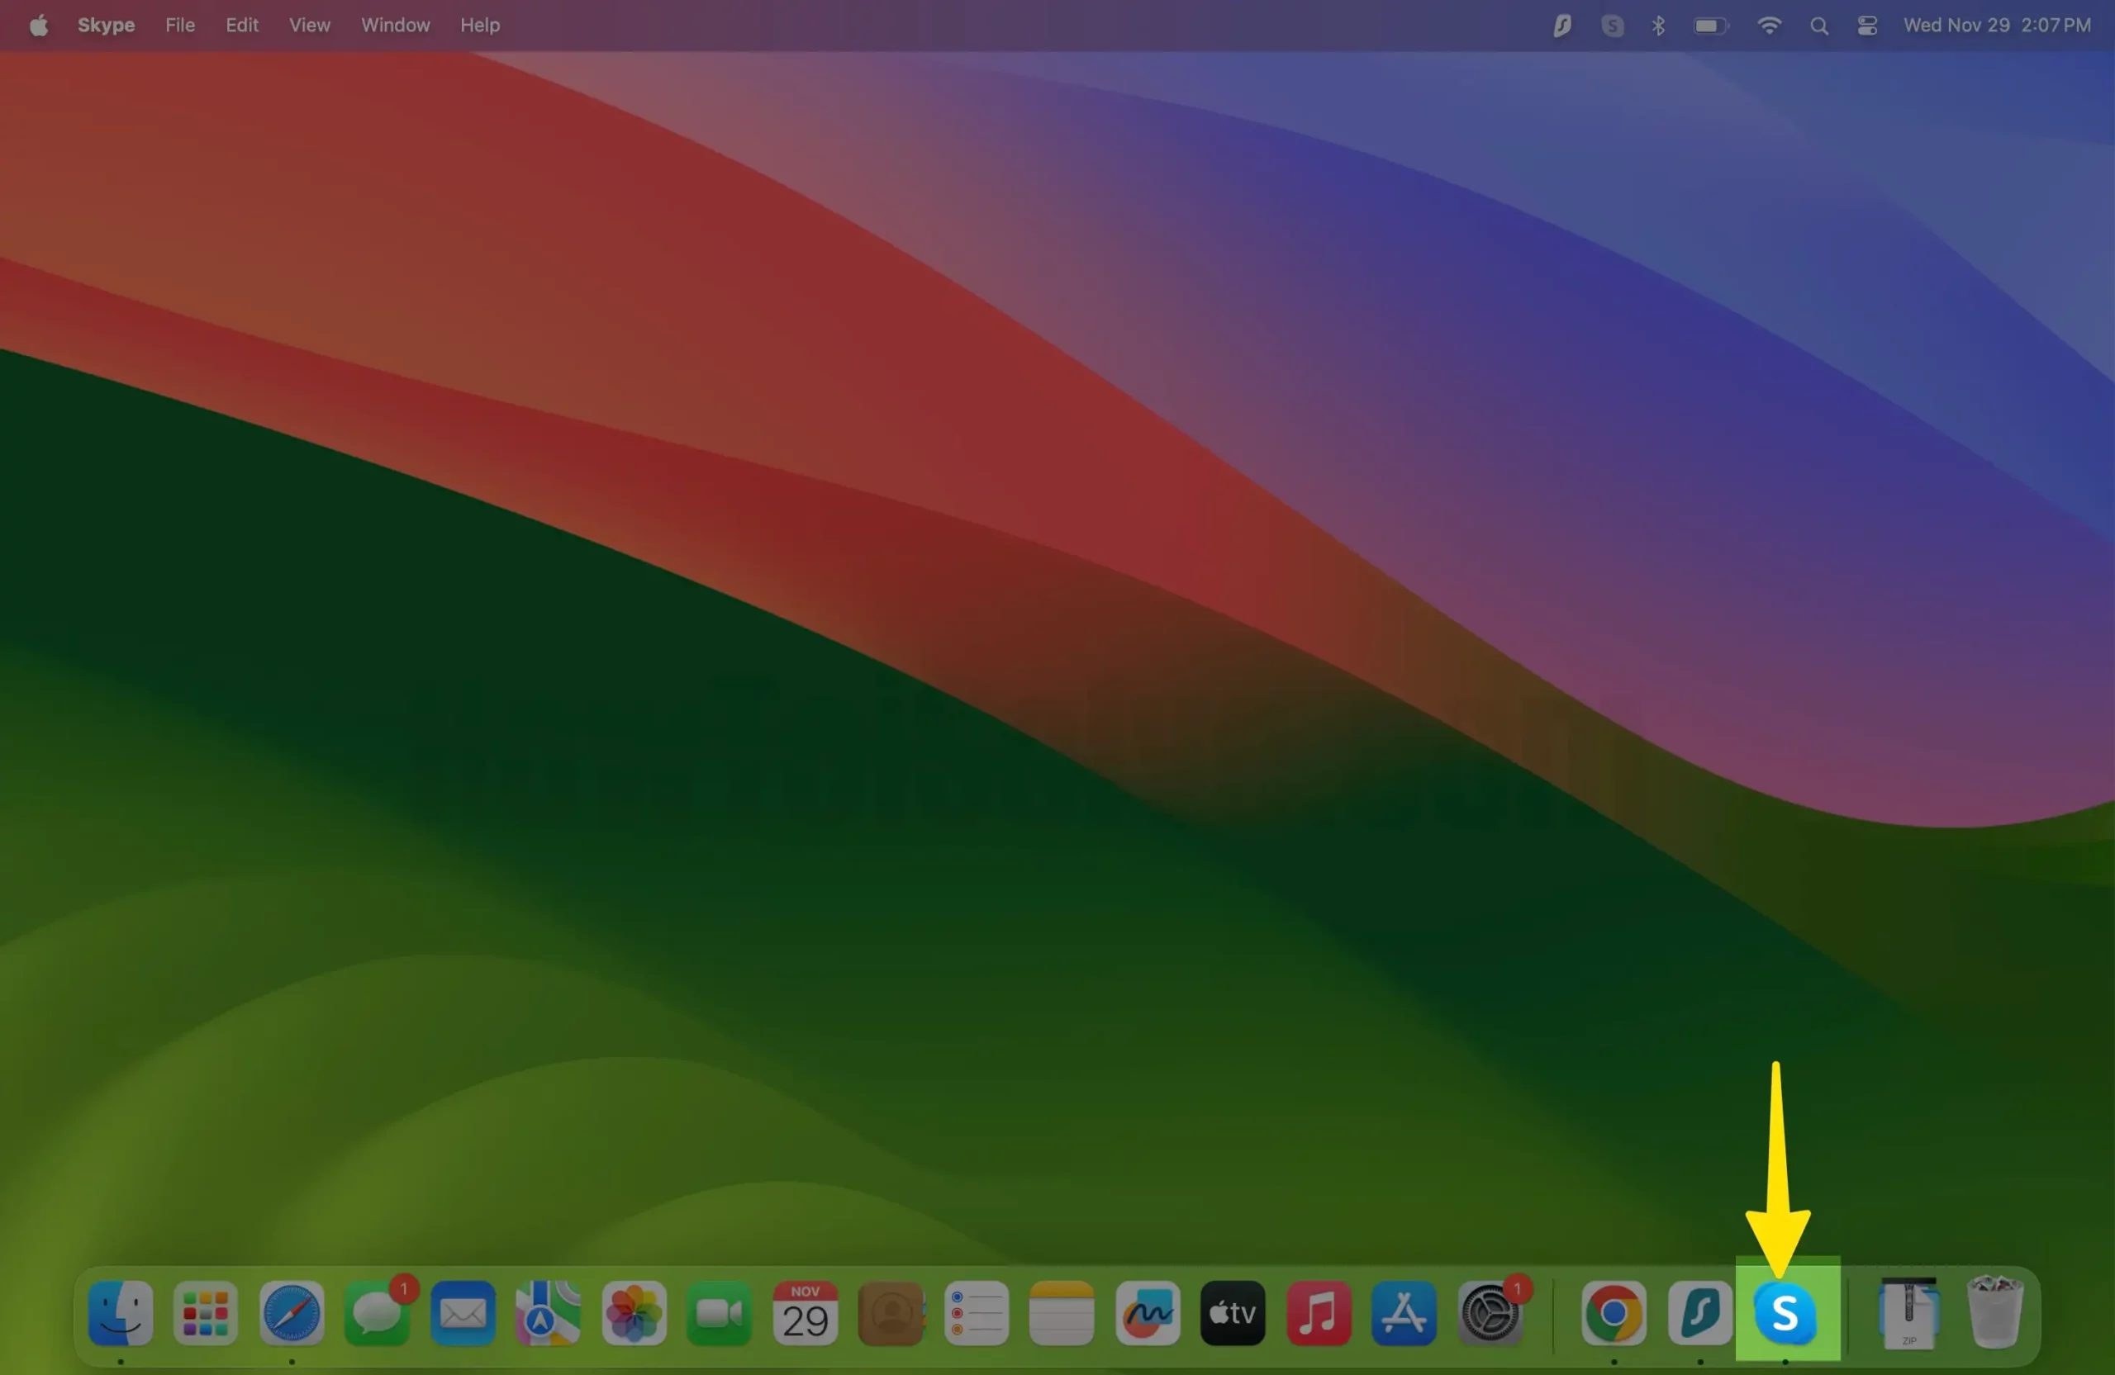2115x1375 pixels.
Task: Launch FaceTime from the Dock
Action: [719, 1313]
